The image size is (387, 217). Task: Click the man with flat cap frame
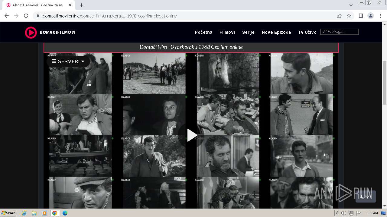tap(80, 193)
